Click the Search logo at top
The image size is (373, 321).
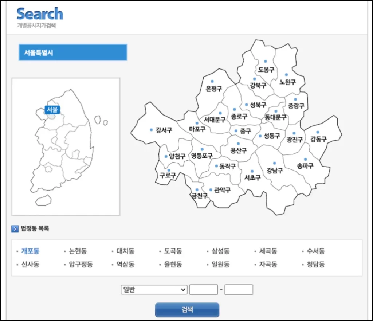click(x=39, y=15)
